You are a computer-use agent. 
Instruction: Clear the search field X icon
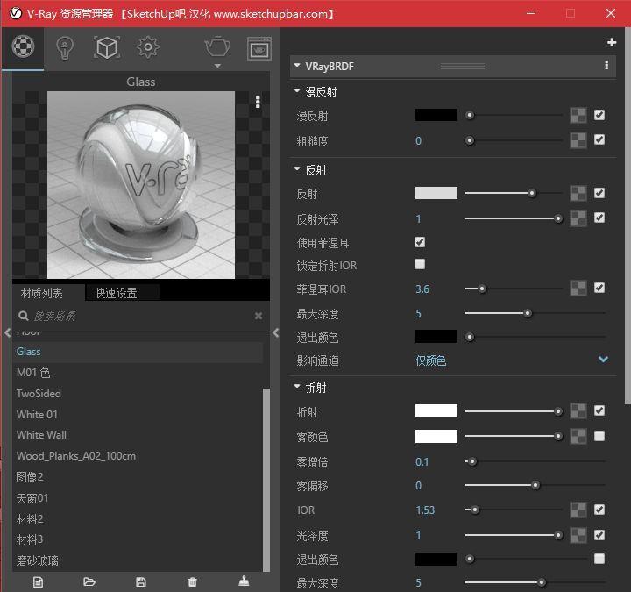259,316
